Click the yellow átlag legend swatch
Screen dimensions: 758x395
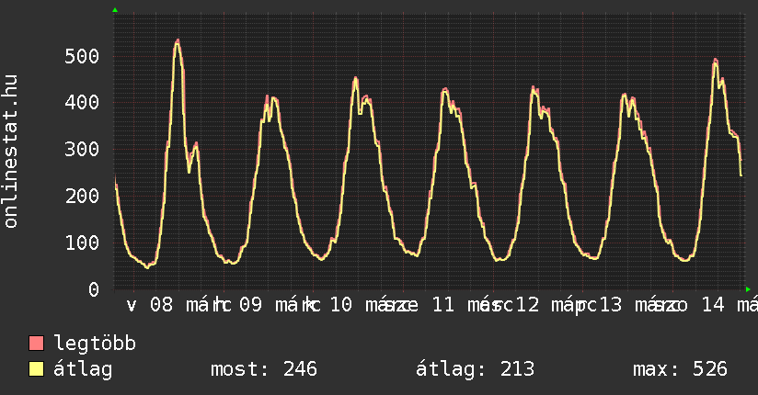pyautogui.click(x=37, y=369)
